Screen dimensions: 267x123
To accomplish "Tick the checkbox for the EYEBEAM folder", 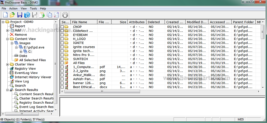I will click(62, 35).
